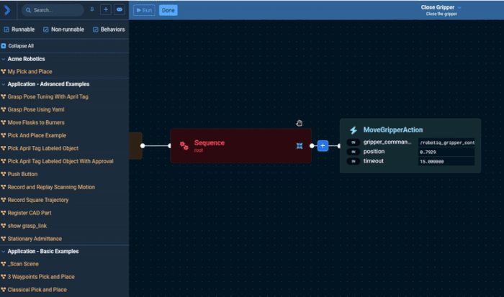Click the gears icon on Sequence node
504x297 pixels.
pos(184,146)
